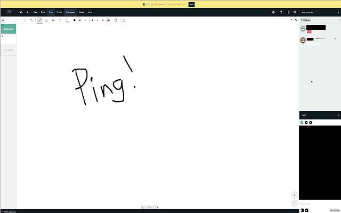Select page 1 thumbnail
Image resolution: width=341 pixels, height=213 pixels.
9,29
